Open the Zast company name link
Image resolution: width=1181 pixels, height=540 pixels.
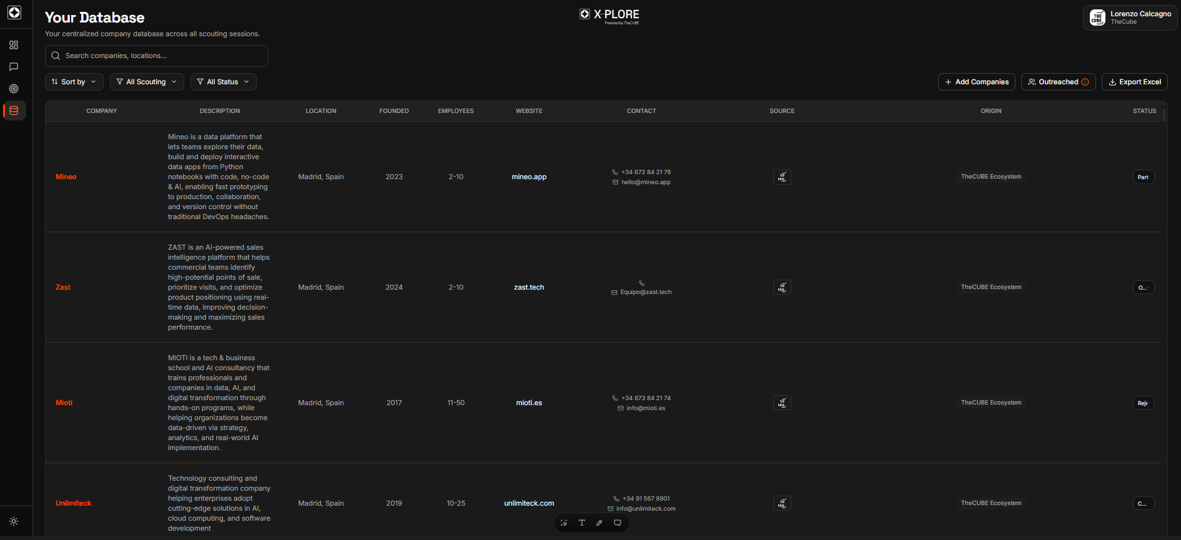coord(63,287)
